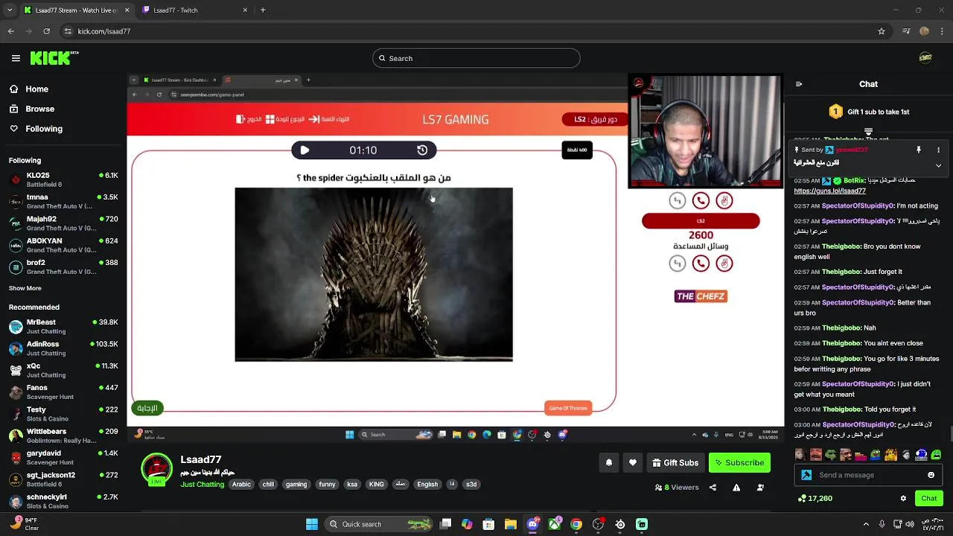Expand the pinned message chevron
Screen dimensions: 953x536
pos(939,165)
